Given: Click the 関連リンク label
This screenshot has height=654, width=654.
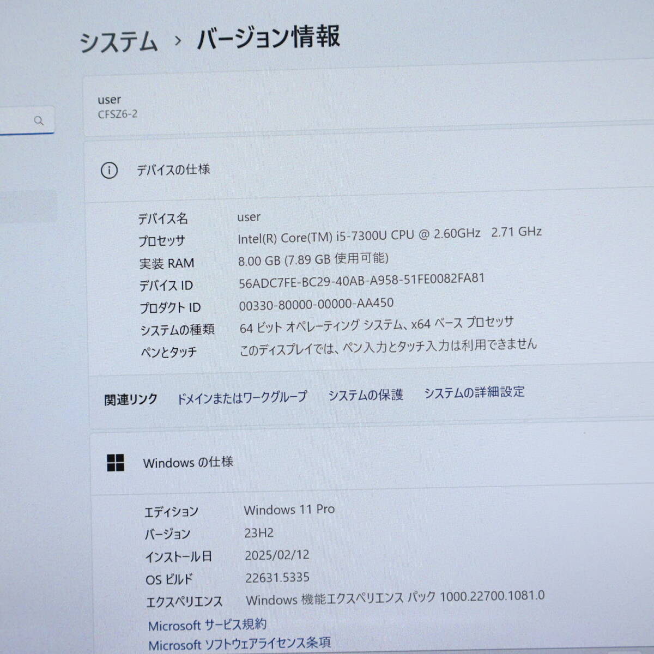Looking at the screenshot, I should [x=131, y=399].
